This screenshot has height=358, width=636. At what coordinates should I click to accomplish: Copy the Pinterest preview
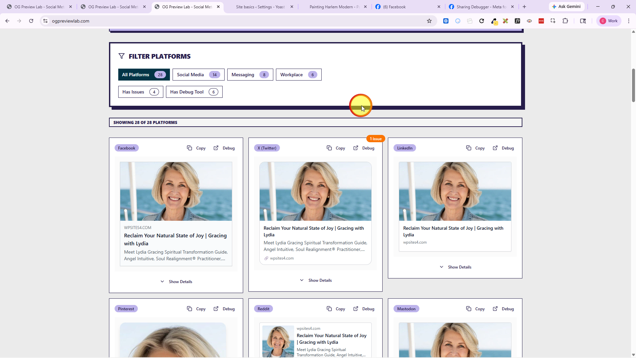pyautogui.click(x=196, y=309)
